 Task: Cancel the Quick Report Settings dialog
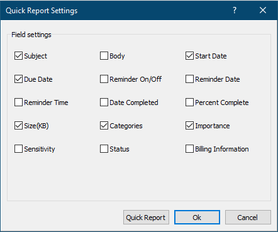pyautogui.click(x=248, y=218)
